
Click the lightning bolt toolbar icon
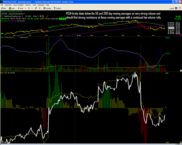[36, 8]
